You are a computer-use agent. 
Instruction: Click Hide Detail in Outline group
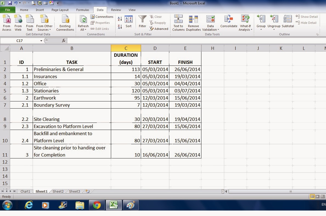click(x=306, y=23)
